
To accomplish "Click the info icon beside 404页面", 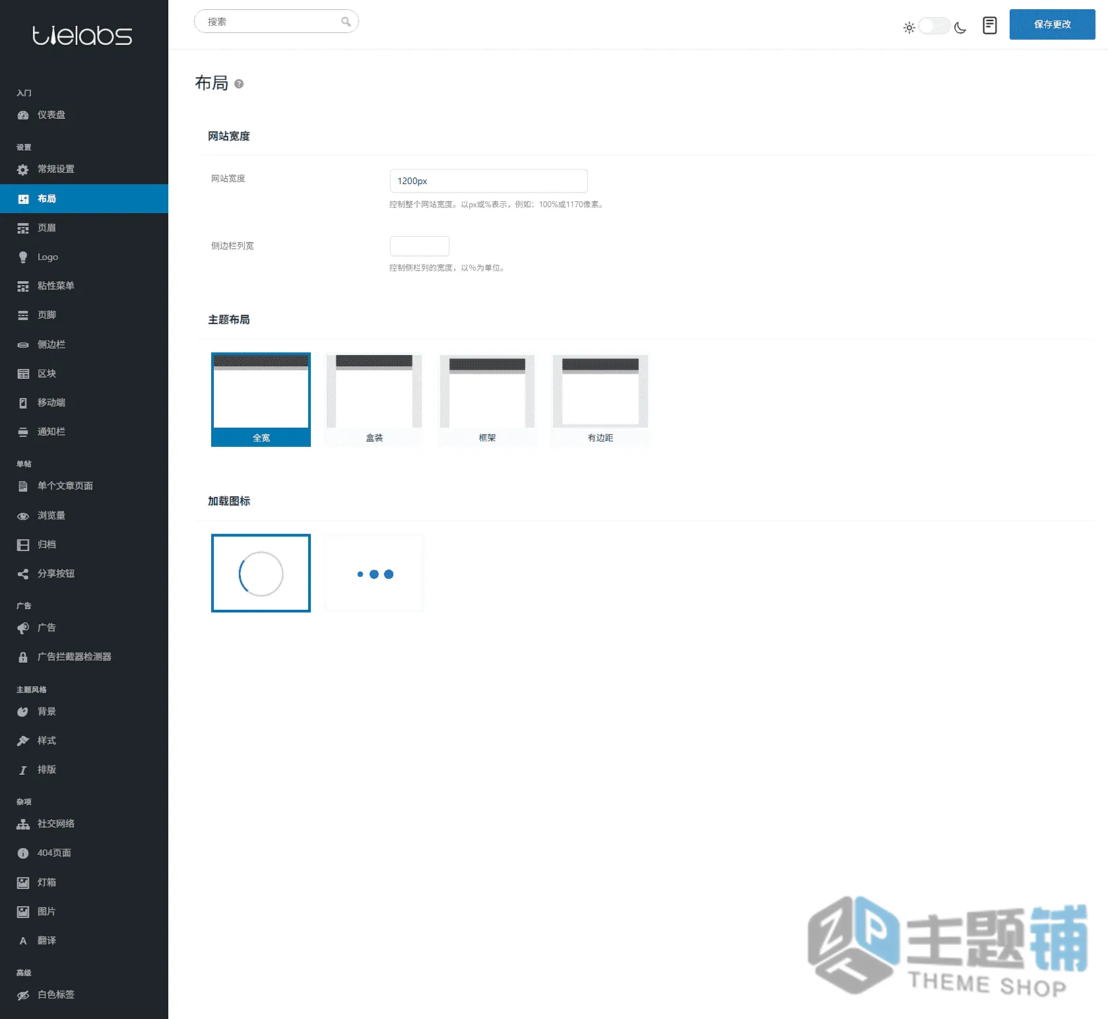I will point(23,853).
